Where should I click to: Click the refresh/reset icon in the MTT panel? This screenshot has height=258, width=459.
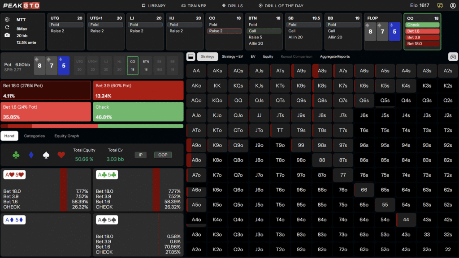pyautogui.click(x=7, y=27)
